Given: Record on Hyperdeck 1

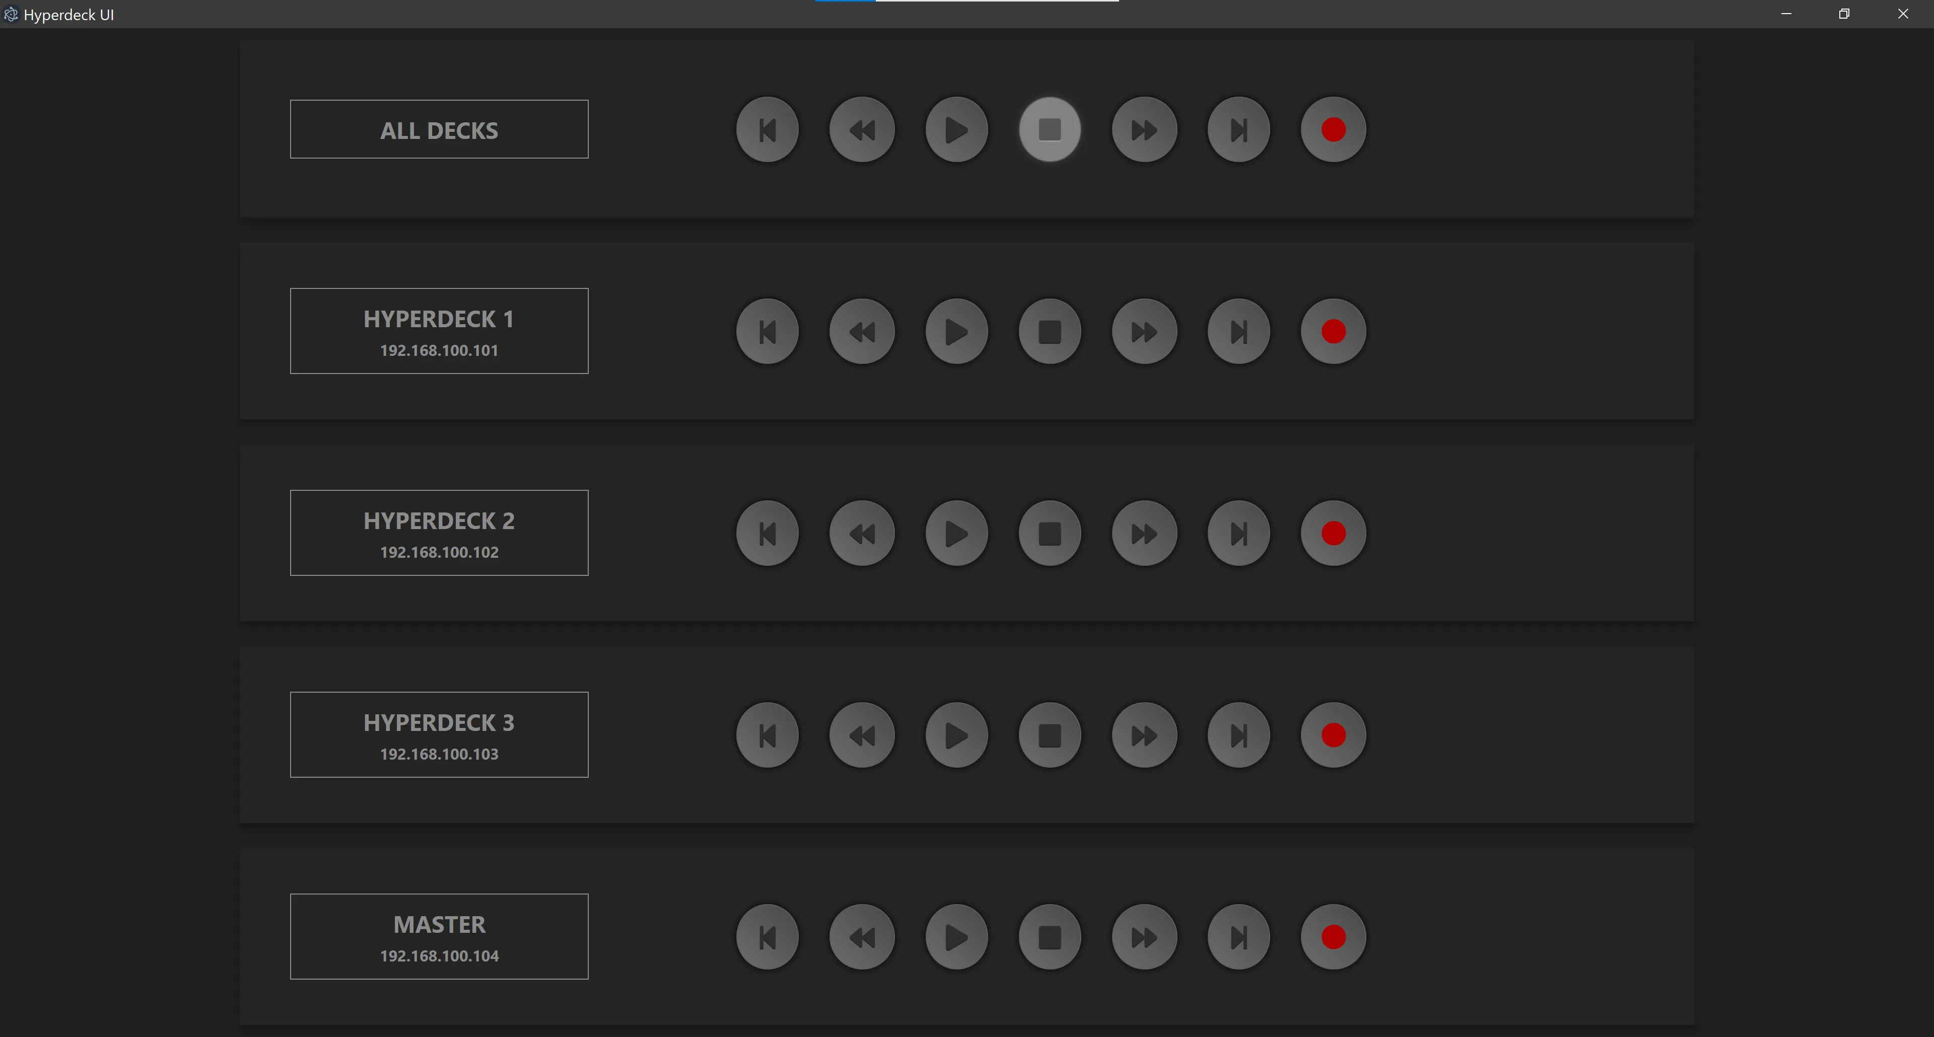Looking at the screenshot, I should [x=1333, y=332].
